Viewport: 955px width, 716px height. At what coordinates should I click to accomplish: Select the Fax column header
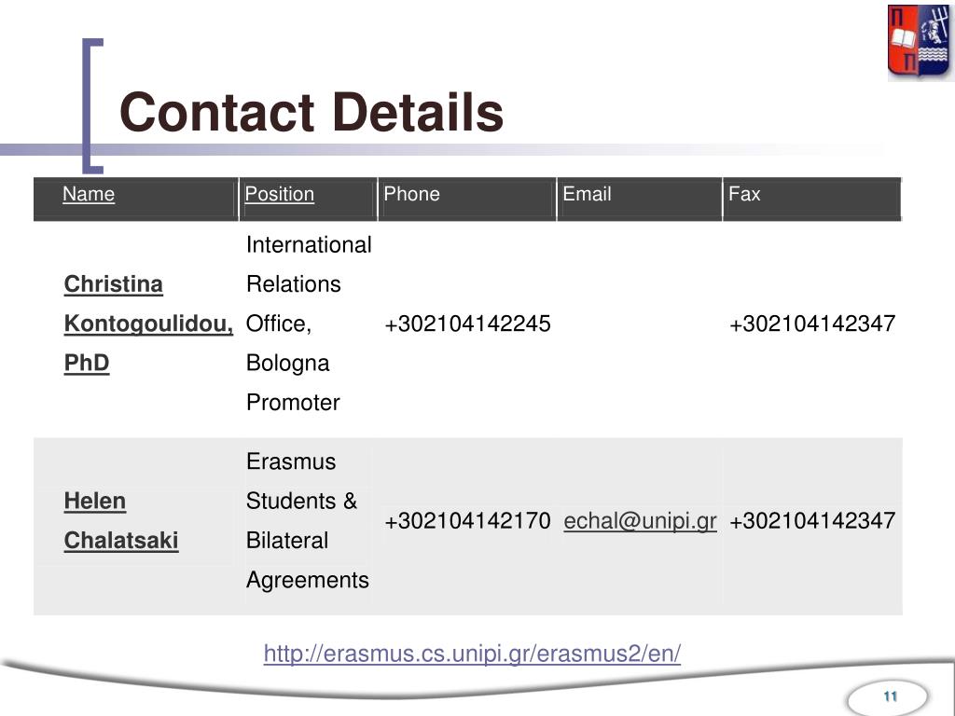pos(744,194)
